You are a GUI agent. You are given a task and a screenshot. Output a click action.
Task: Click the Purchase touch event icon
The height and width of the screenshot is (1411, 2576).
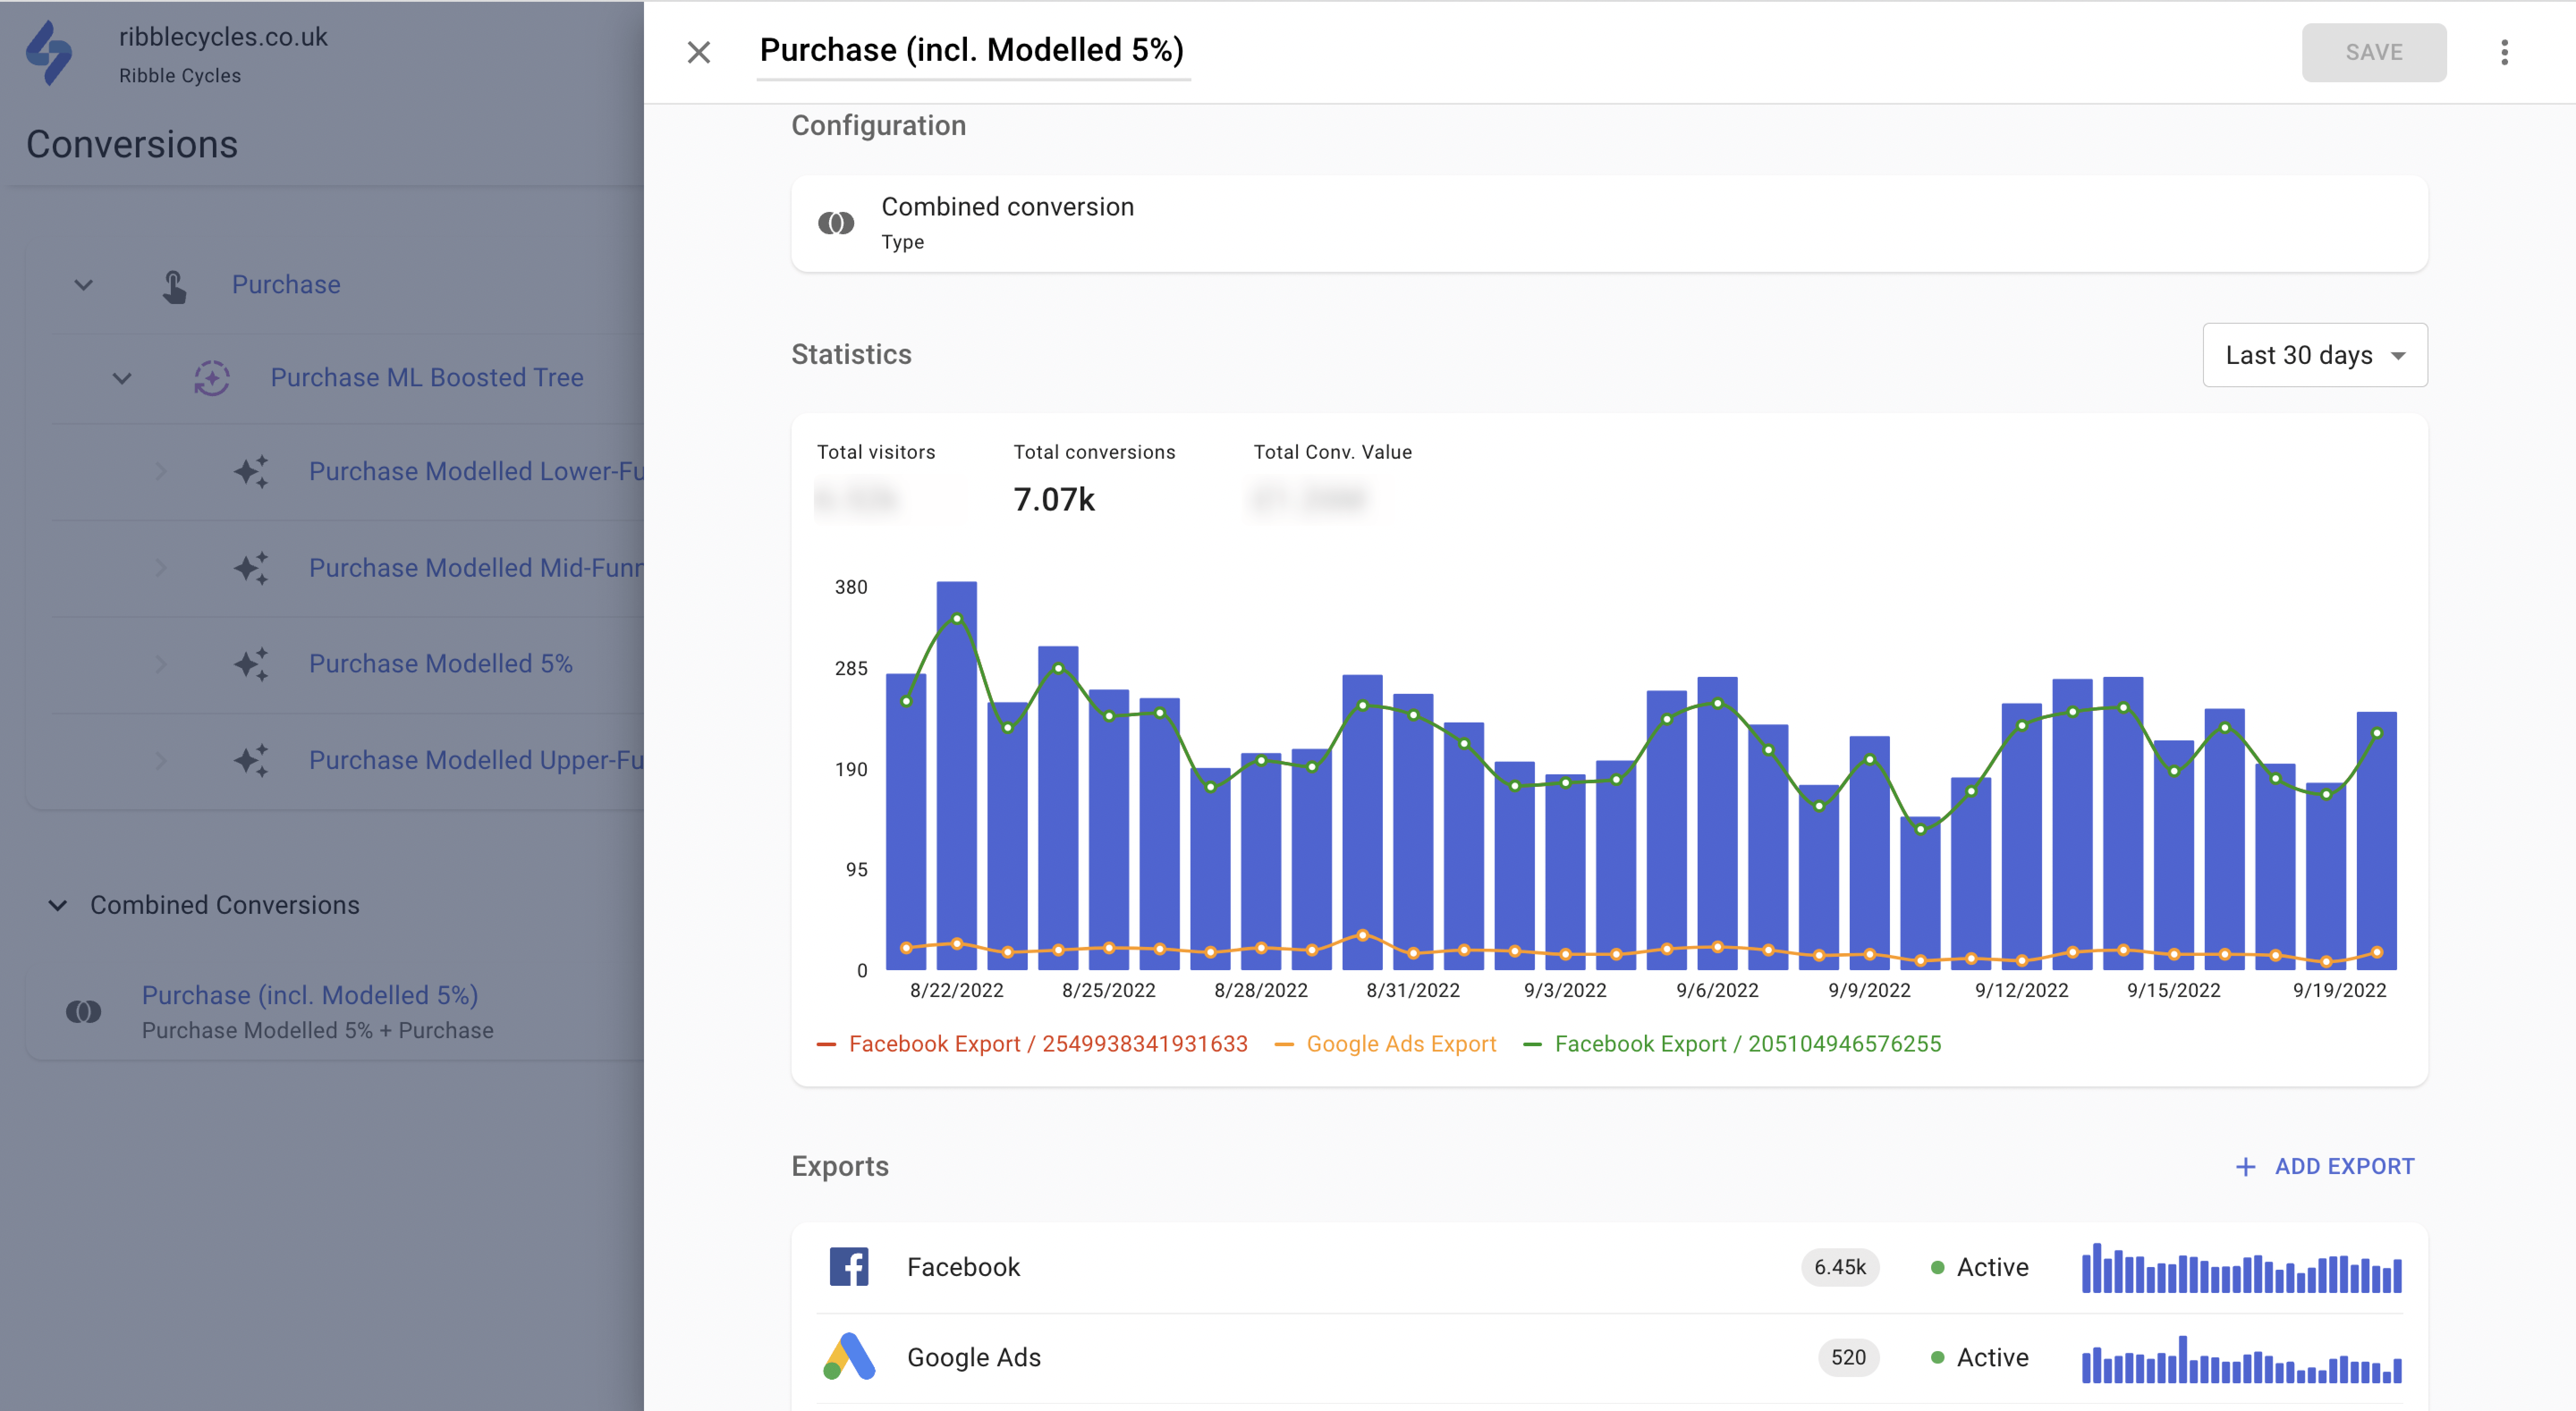[174, 286]
